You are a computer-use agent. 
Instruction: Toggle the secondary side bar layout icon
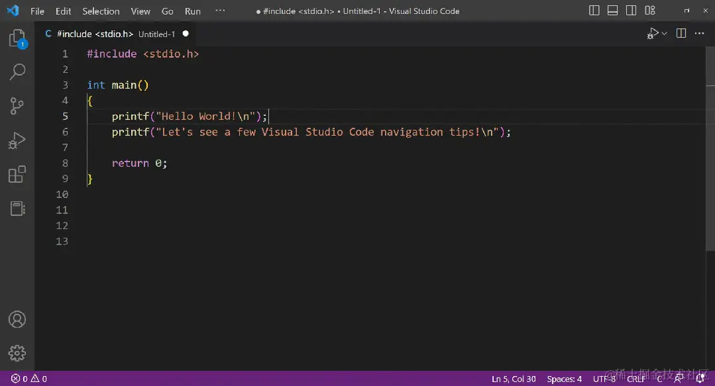click(x=631, y=11)
